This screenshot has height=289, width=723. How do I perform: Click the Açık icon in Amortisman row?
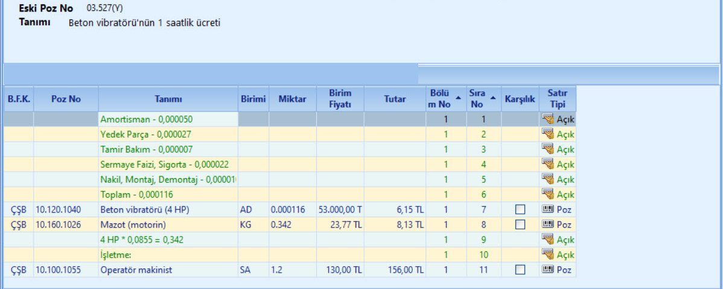[x=548, y=119]
